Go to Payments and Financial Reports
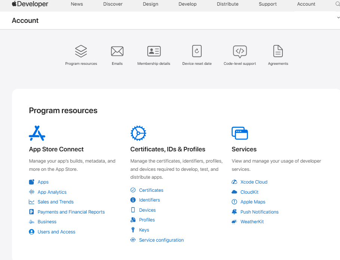 point(71,212)
